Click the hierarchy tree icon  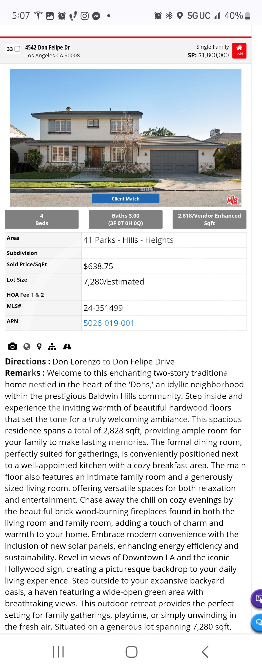(52, 347)
